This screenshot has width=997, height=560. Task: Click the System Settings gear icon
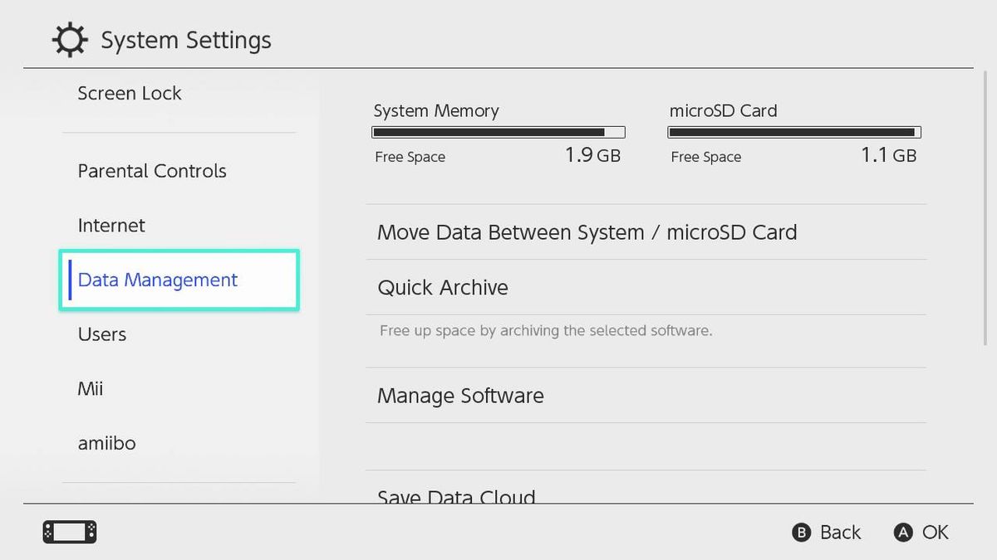tap(70, 39)
